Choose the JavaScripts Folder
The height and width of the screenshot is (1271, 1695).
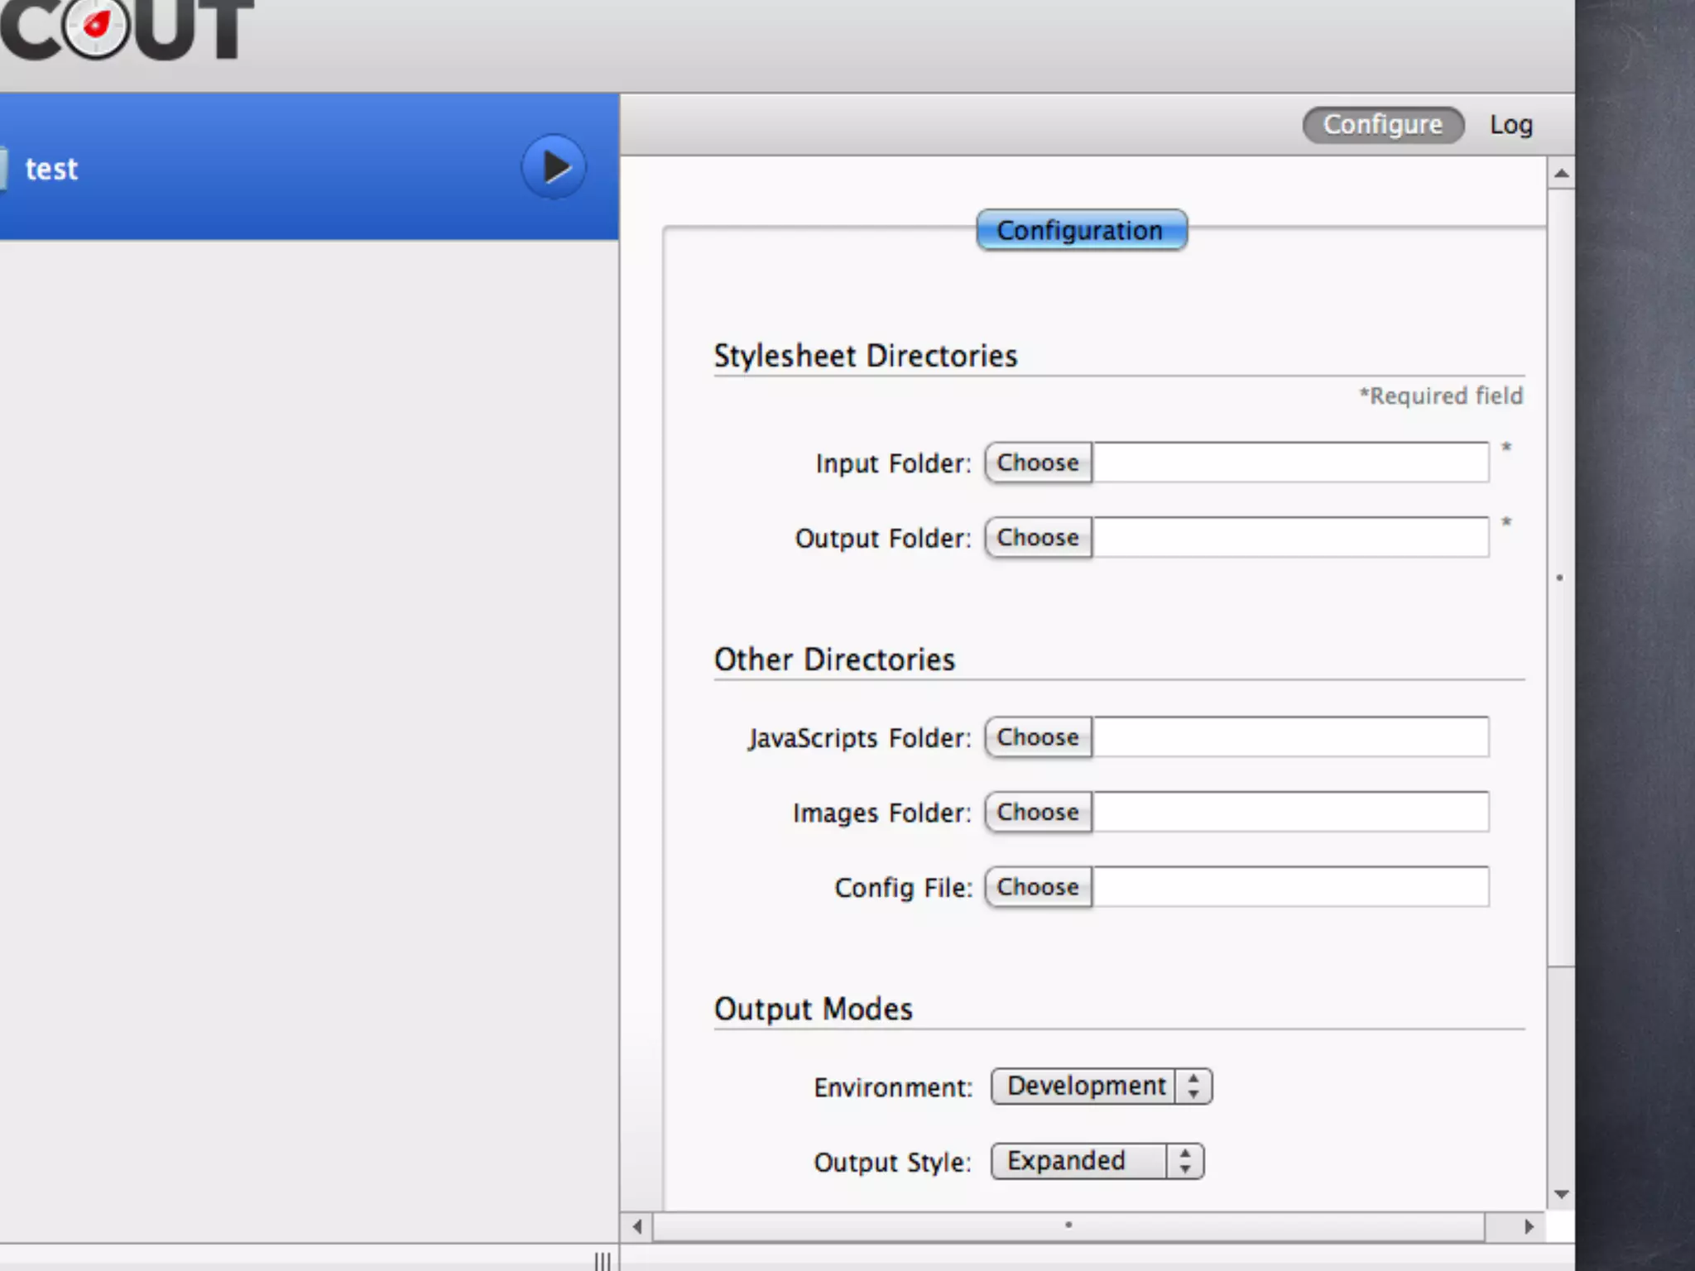1038,737
